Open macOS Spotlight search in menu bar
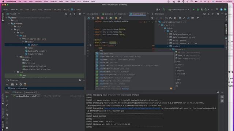The width and height of the screenshot is (234, 131). [x=205, y=1]
